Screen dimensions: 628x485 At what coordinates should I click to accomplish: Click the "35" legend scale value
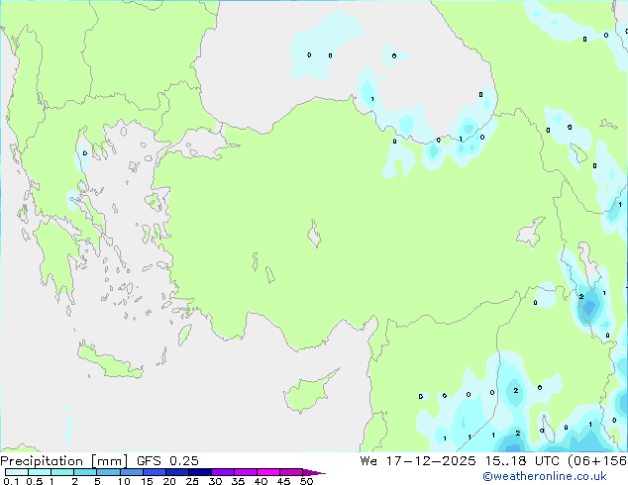click(x=238, y=481)
